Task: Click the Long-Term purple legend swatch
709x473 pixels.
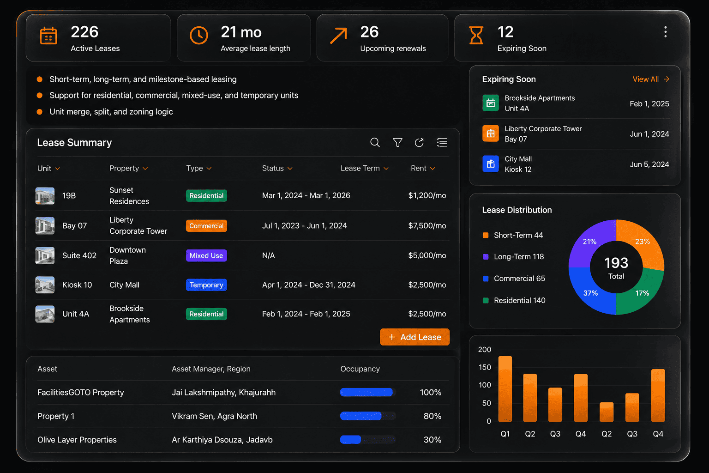Action: click(486, 257)
